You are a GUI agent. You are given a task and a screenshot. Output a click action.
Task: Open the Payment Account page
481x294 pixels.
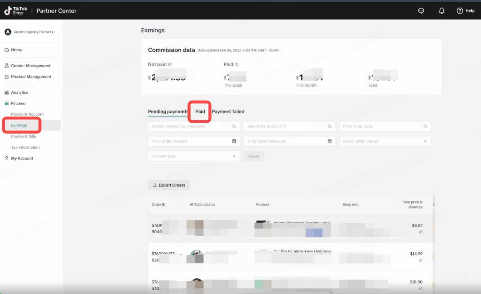(27, 114)
